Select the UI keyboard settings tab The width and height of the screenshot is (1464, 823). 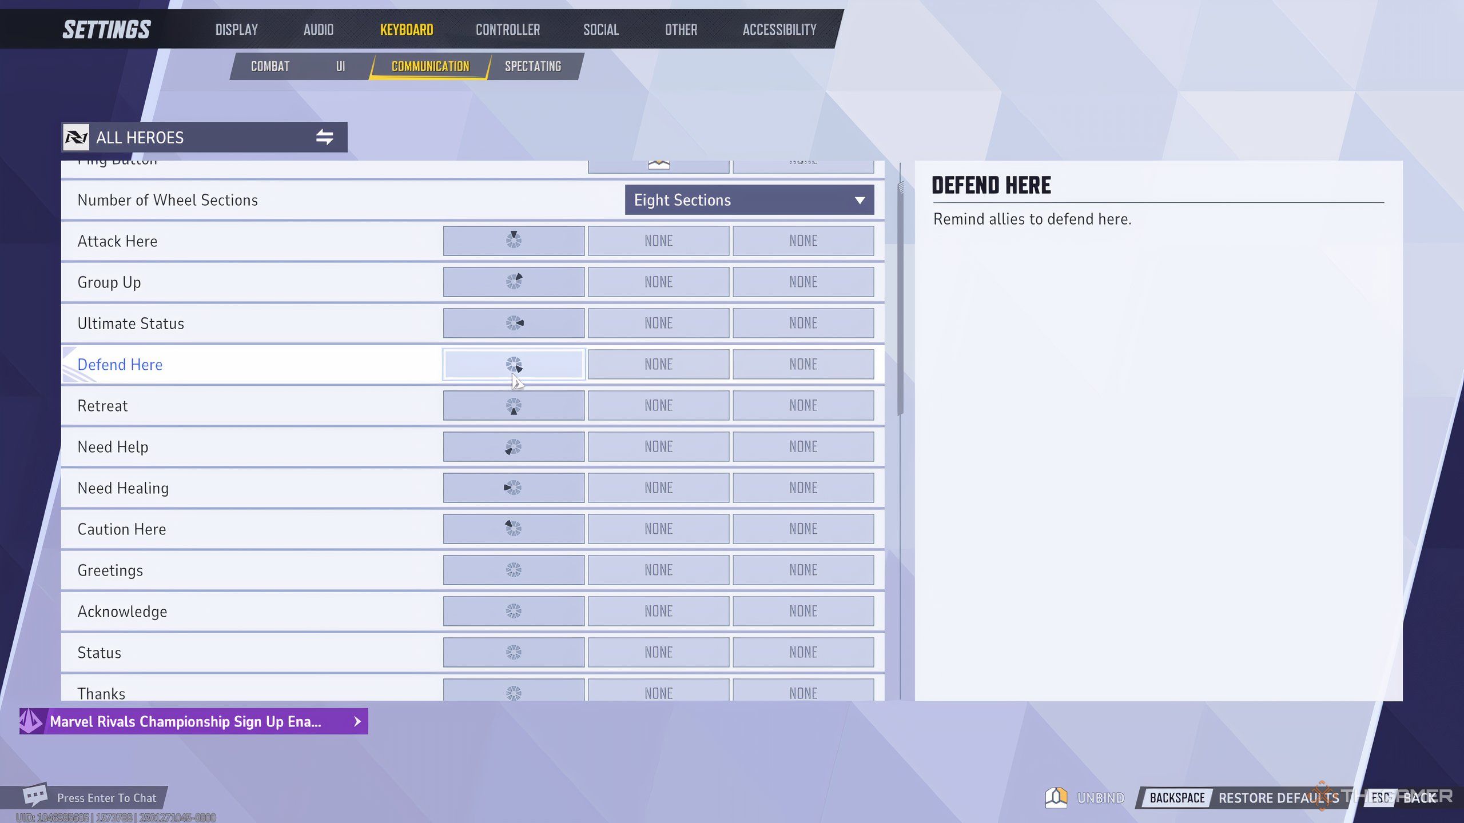click(340, 66)
